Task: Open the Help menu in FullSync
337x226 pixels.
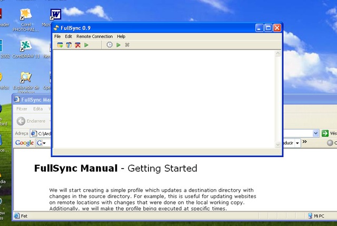Action: (x=121, y=36)
